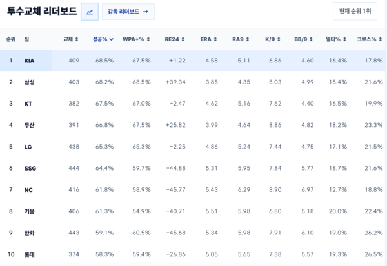
Task: Click rank number 10
Action: 11,254
